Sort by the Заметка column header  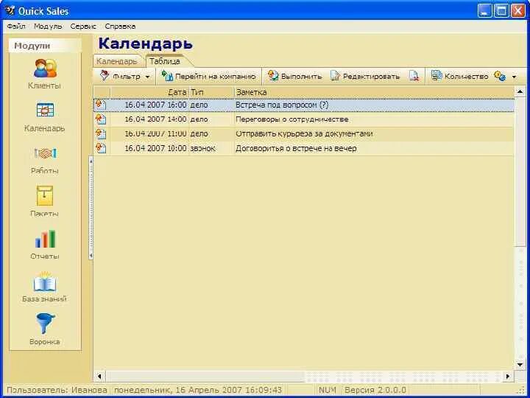click(374, 92)
